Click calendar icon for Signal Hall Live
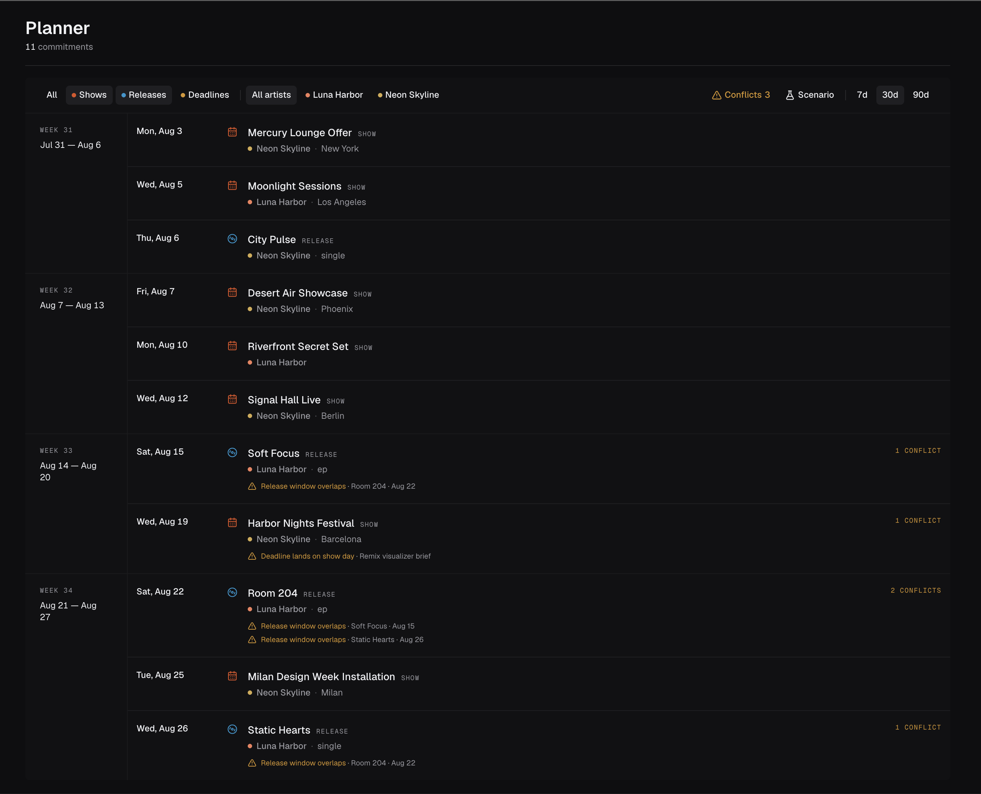 (x=232, y=399)
